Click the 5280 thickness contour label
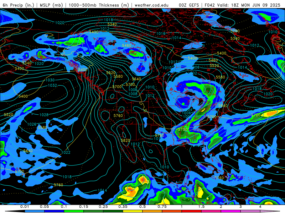This screenshot has height=213, width=285. (x=235, y=31)
